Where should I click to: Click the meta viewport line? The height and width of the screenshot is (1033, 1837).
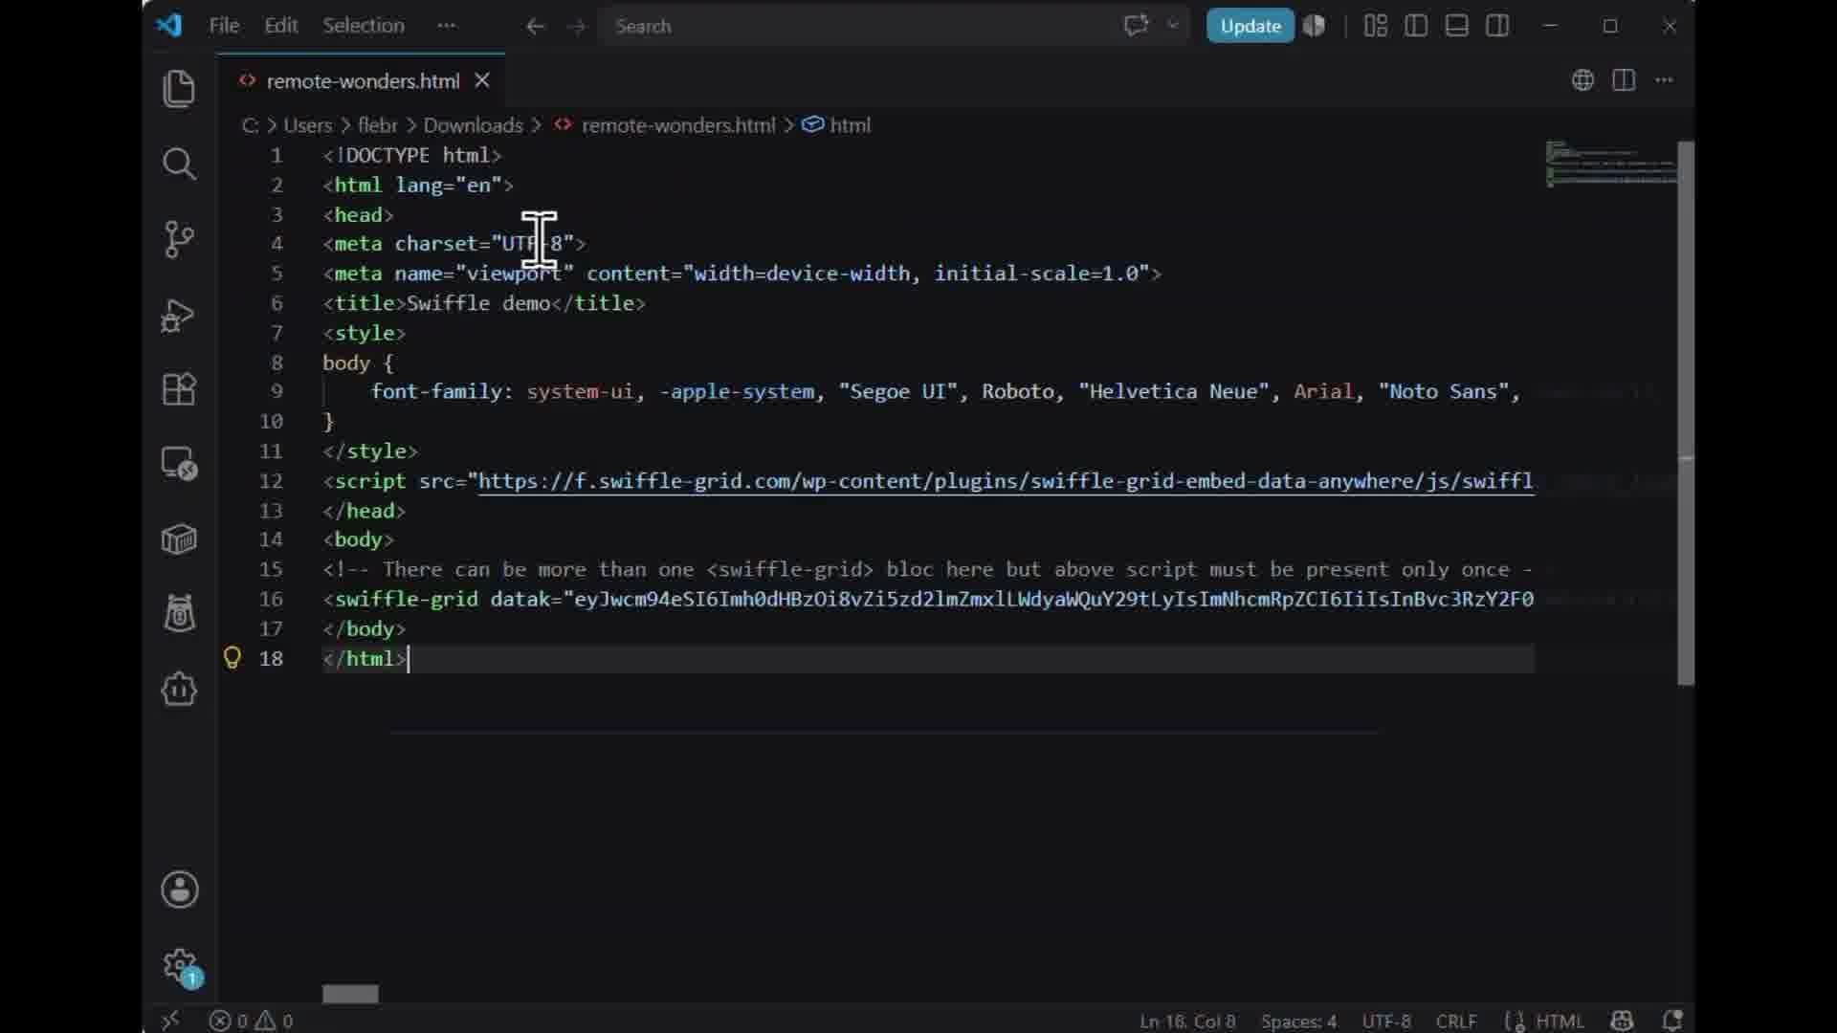click(x=742, y=274)
